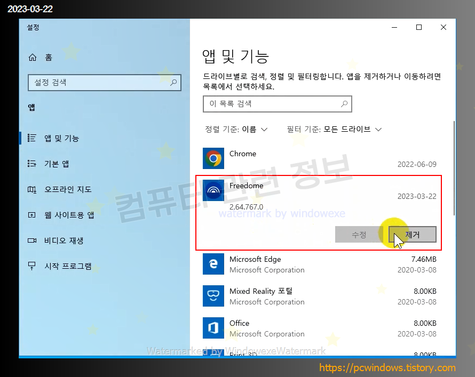
Task: Select the Mixed Reality 포털 app name
Action: [261, 291]
